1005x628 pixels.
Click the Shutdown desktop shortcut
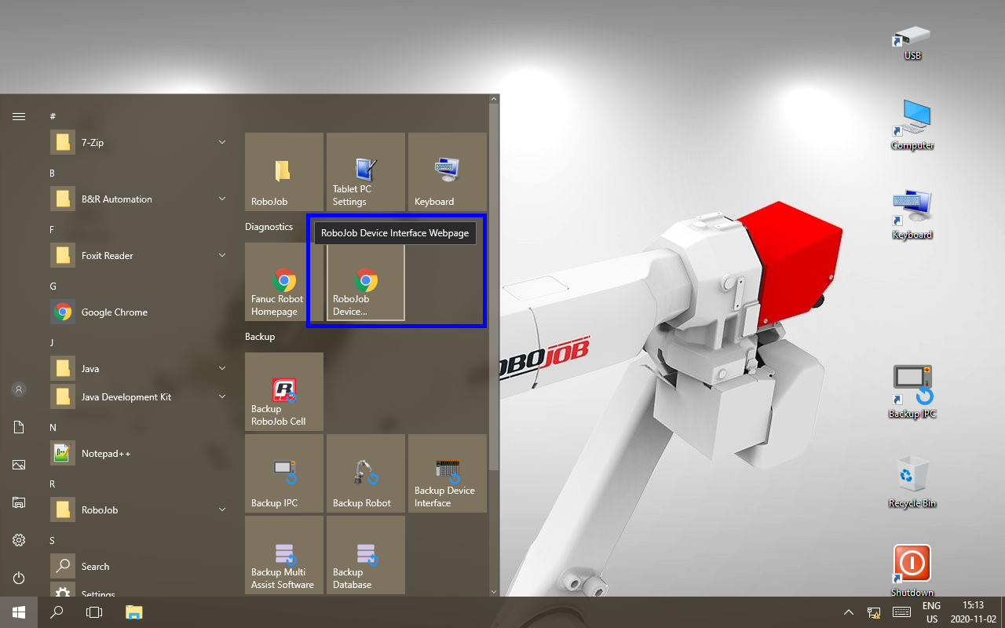click(x=912, y=571)
